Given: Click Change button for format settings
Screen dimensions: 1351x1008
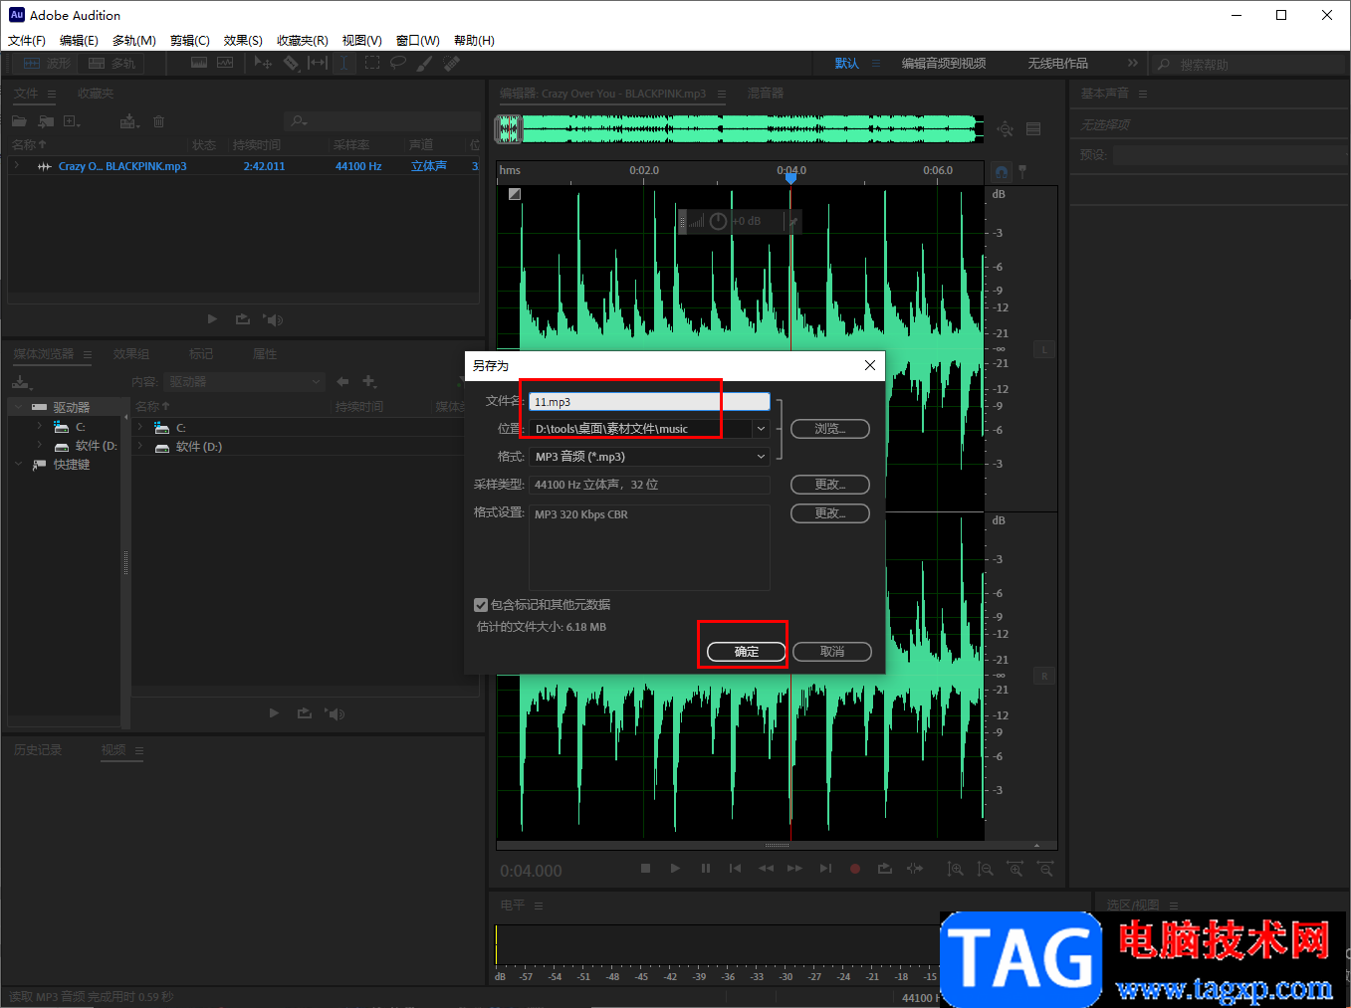Looking at the screenshot, I should pos(830,513).
